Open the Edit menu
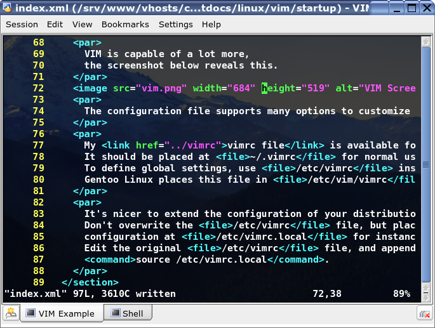 tap(55, 25)
